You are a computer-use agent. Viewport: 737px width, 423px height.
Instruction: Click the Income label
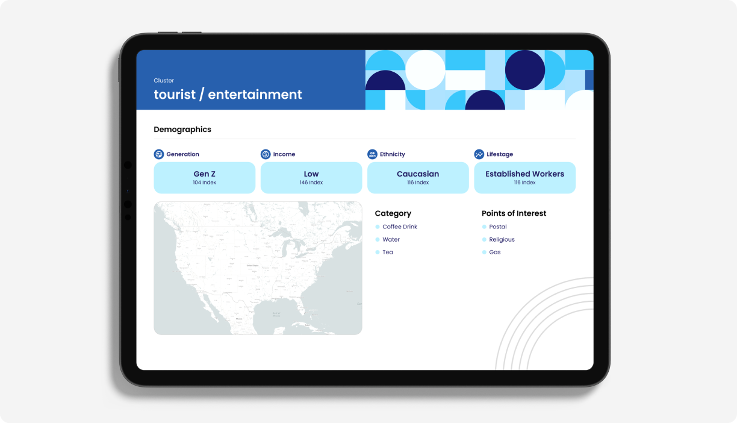[x=284, y=154]
